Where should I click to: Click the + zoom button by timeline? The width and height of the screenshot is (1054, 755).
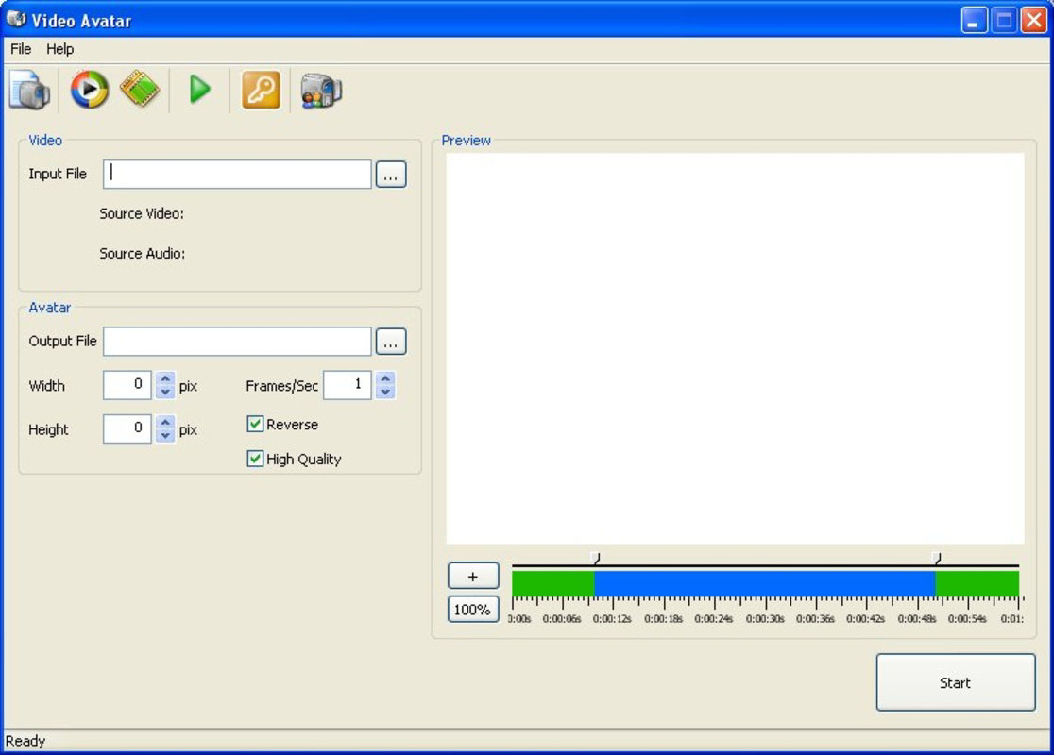pyautogui.click(x=473, y=577)
